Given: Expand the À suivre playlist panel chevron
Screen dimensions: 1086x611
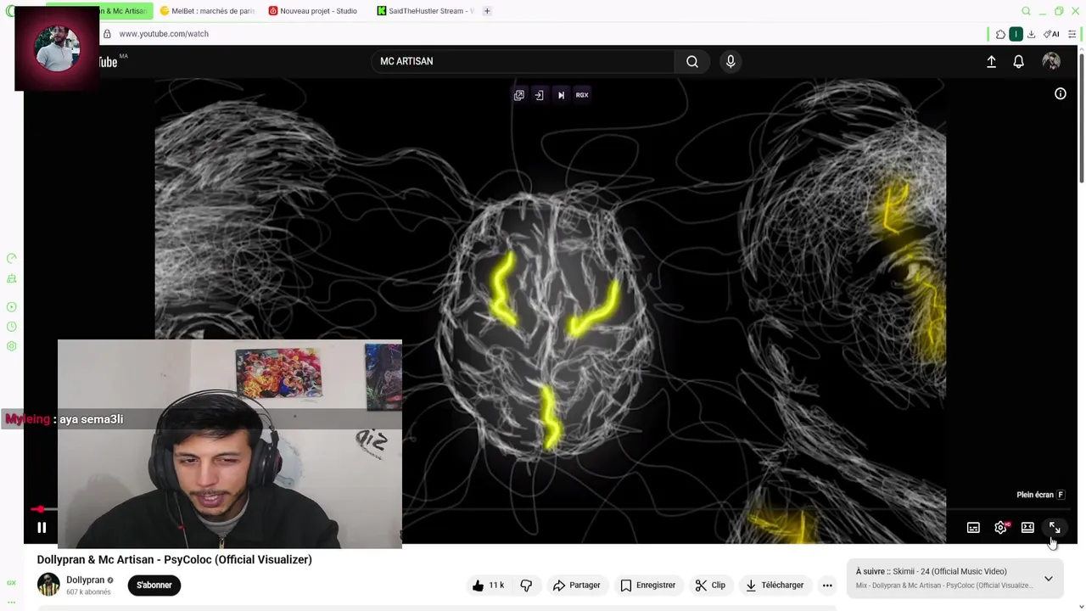Looking at the screenshot, I should [1048, 579].
